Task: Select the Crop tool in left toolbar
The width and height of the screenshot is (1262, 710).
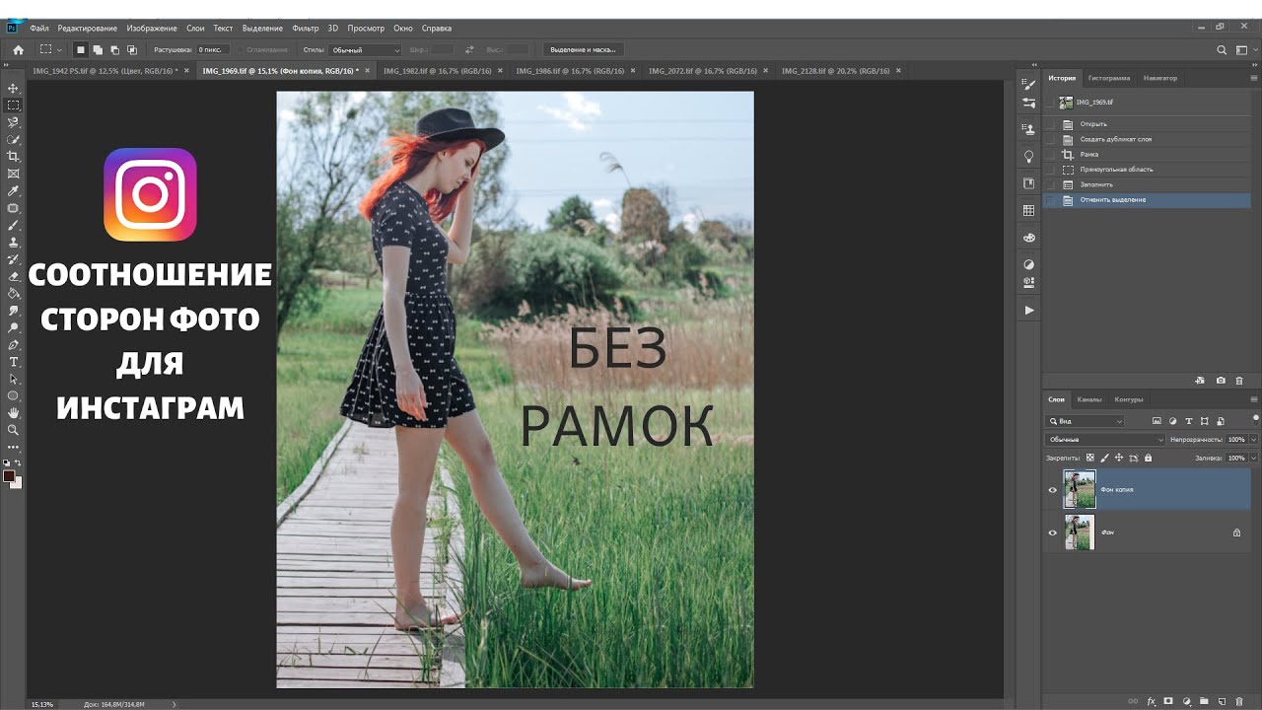Action: pyautogui.click(x=13, y=156)
